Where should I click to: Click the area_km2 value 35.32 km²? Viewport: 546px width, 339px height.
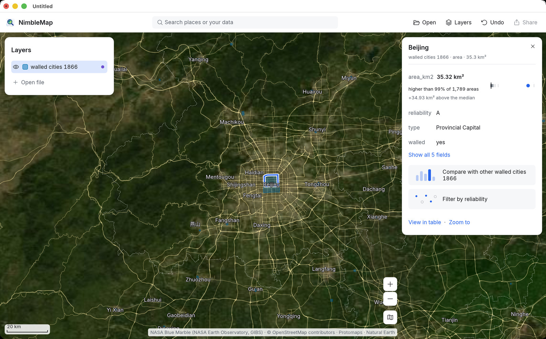click(450, 77)
